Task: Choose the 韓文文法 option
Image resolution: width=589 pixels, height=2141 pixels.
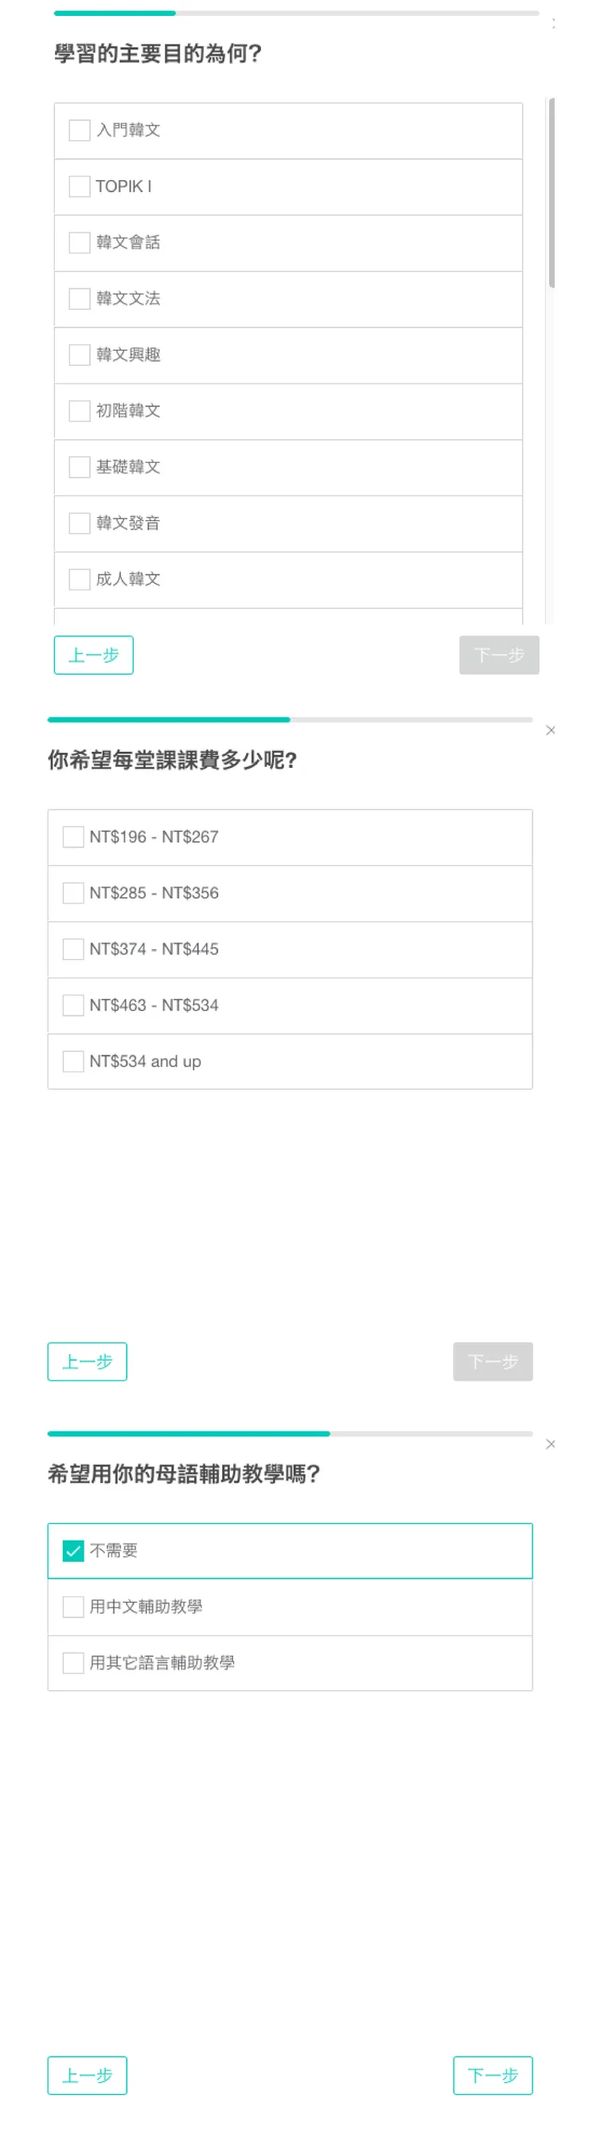Action: pyautogui.click(x=80, y=299)
